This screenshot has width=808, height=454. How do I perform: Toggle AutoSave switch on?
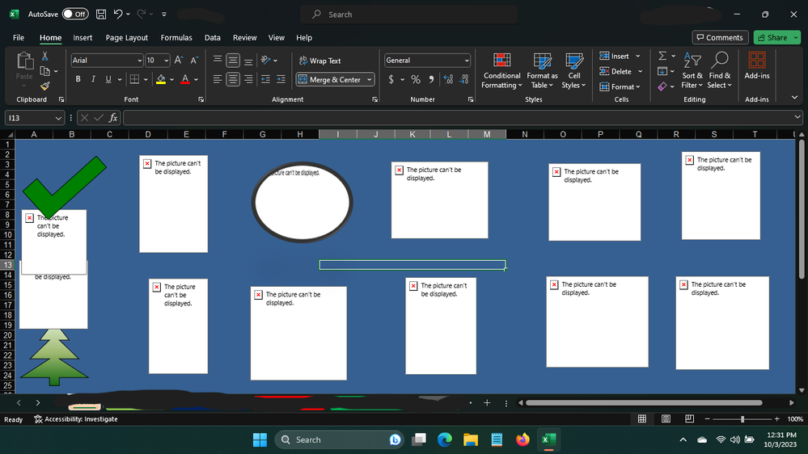tap(75, 15)
